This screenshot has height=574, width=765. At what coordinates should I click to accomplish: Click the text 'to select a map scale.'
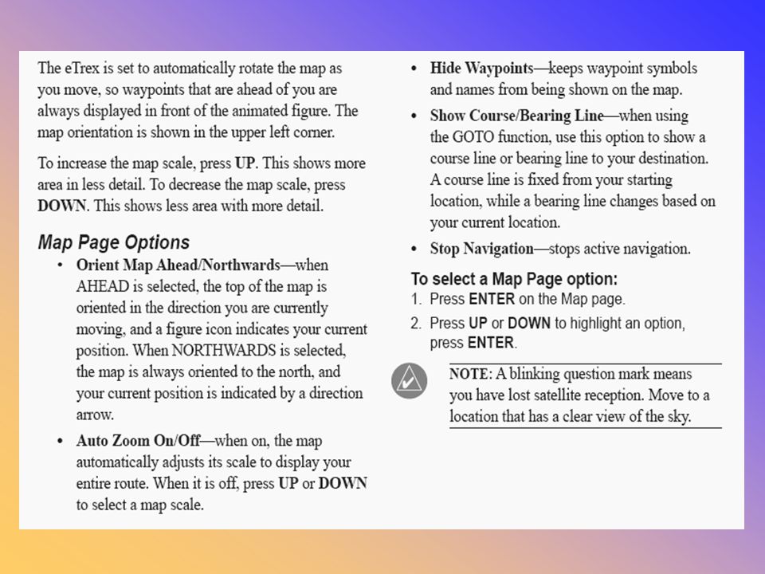point(139,505)
